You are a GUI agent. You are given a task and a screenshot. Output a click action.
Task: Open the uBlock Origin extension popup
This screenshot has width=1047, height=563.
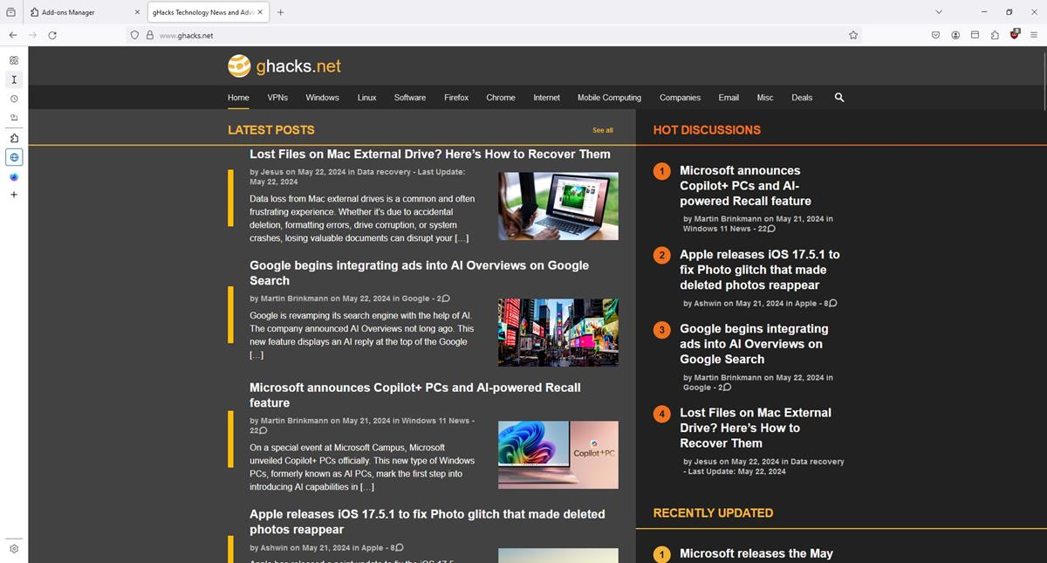(x=1015, y=34)
